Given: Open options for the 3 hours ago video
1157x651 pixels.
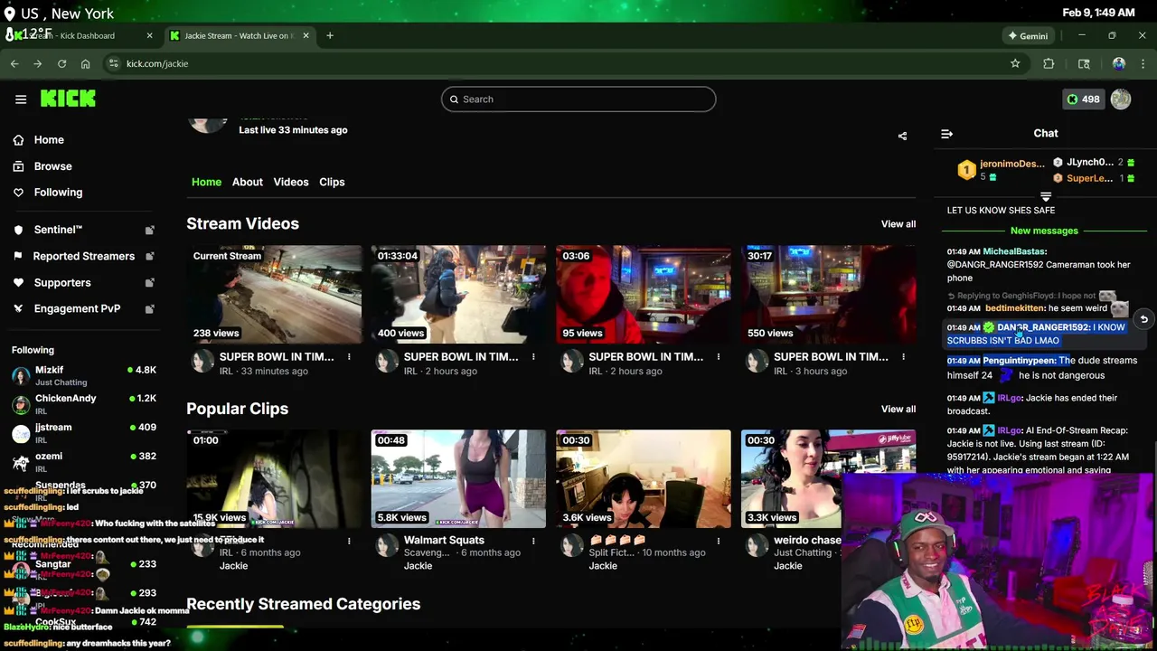Looking at the screenshot, I should [x=903, y=357].
